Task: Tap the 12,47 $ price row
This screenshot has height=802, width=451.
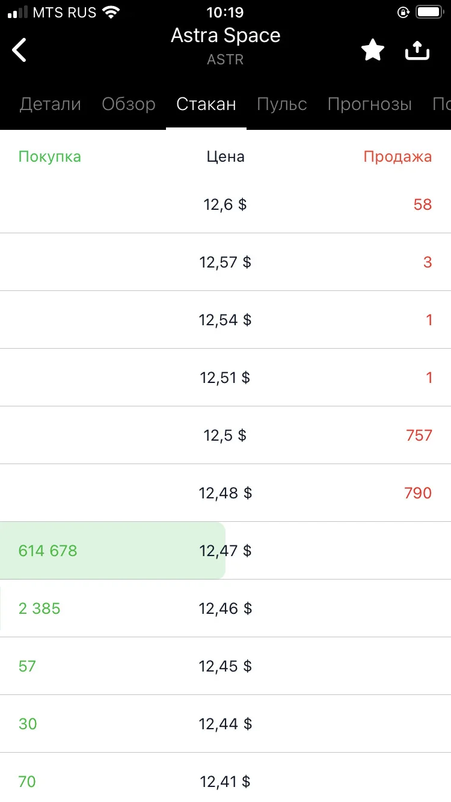Action: 226,551
